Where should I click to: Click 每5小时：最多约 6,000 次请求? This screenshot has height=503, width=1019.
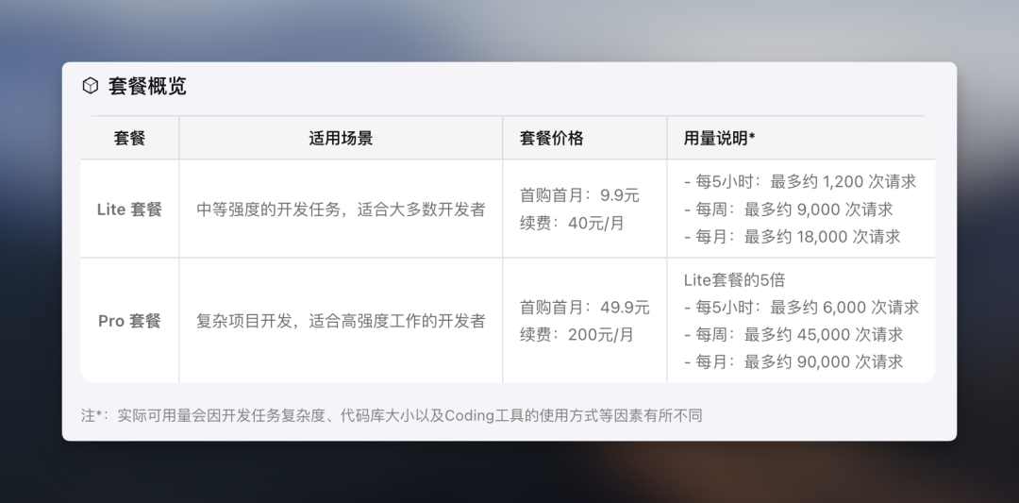tap(801, 307)
